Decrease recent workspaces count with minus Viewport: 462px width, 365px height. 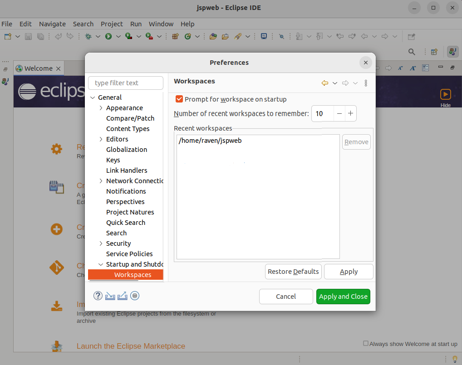tap(339, 113)
